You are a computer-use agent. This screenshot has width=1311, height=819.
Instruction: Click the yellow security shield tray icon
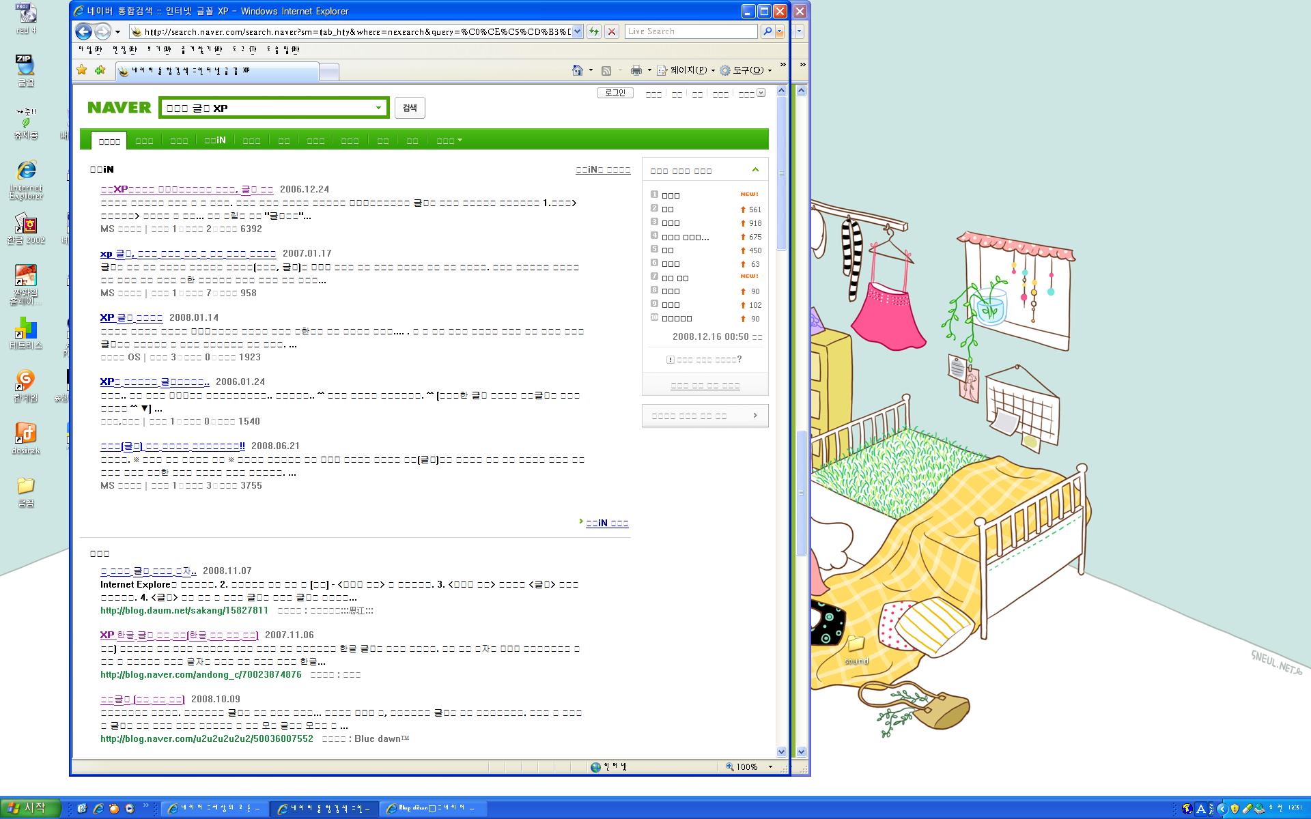pyautogui.click(x=1235, y=809)
